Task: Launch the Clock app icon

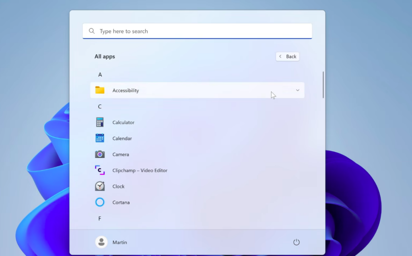Action: point(100,186)
